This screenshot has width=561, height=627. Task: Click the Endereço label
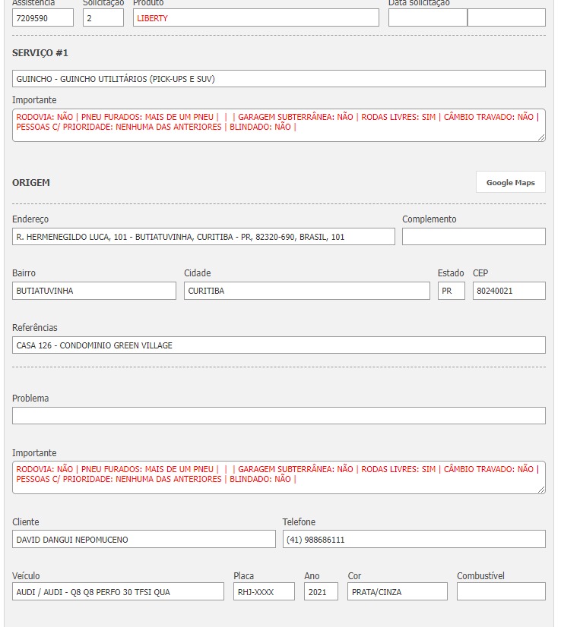coord(30,219)
